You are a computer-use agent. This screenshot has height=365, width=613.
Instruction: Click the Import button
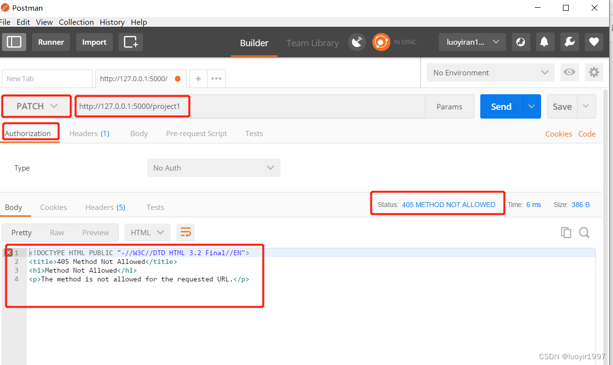94,42
